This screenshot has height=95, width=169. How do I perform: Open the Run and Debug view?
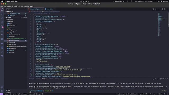tap(2, 18)
